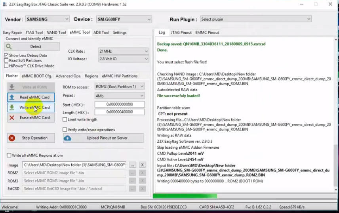Open eMMC BOOT Cfg. sub-tab
339x213 pixels.
click(37, 76)
